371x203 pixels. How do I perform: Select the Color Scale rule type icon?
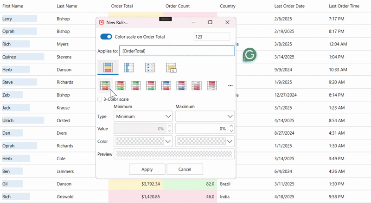click(108, 67)
